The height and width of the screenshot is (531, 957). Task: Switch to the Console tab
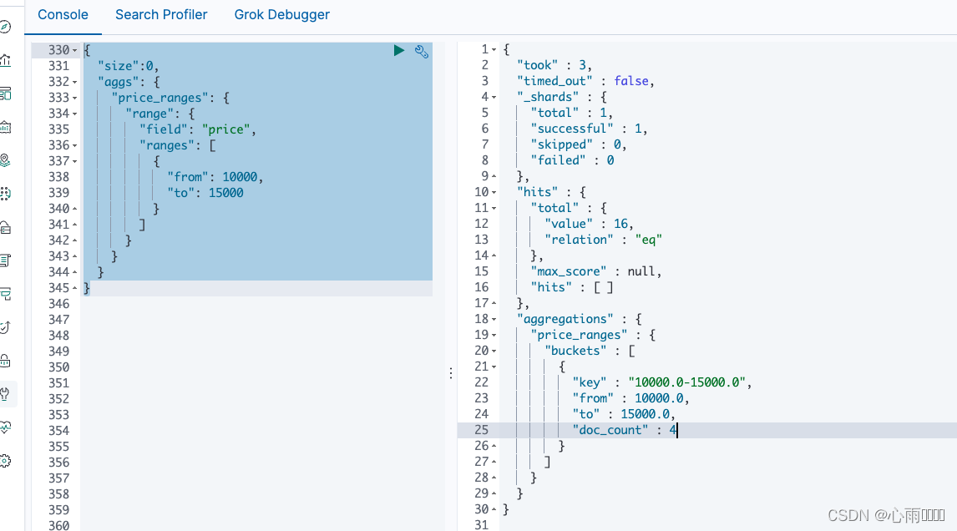[x=63, y=15]
